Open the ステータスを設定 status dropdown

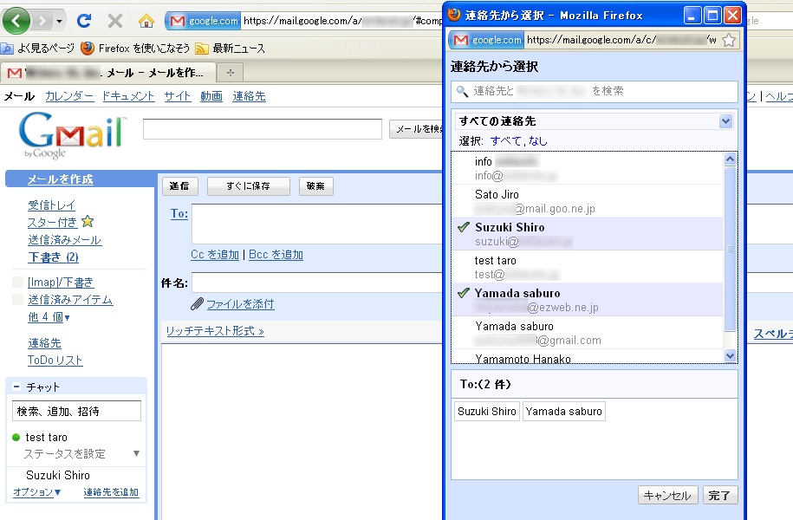[x=81, y=454]
